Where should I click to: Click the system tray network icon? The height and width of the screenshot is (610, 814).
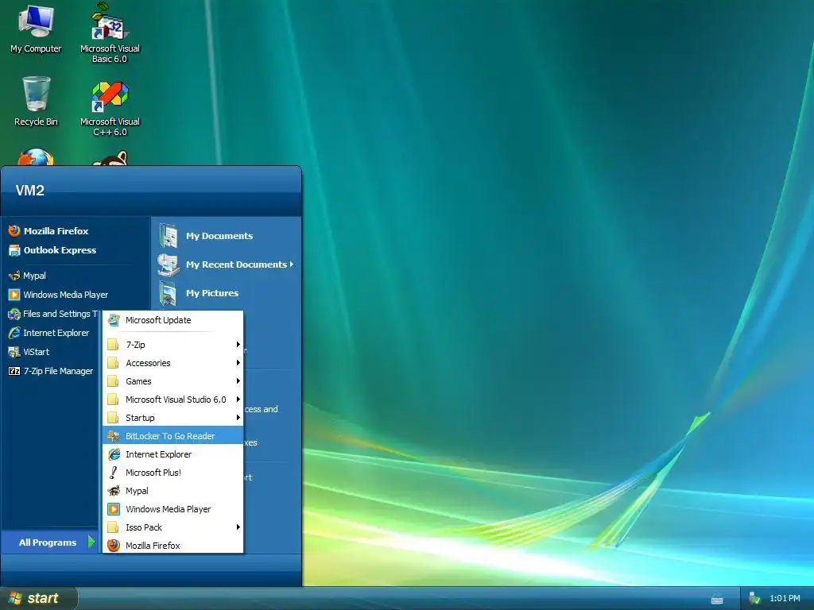click(755, 599)
